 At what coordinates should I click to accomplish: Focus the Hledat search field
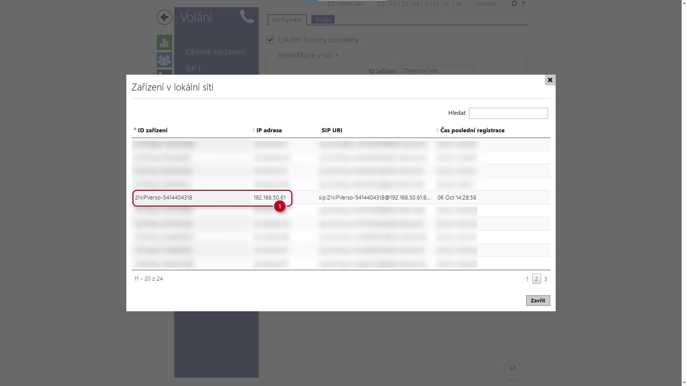pyautogui.click(x=508, y=113)
